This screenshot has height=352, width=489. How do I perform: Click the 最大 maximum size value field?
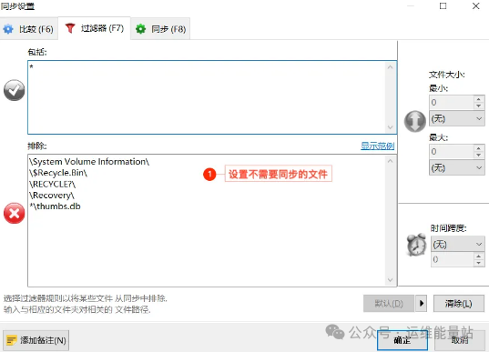click(x=452, y=152)
